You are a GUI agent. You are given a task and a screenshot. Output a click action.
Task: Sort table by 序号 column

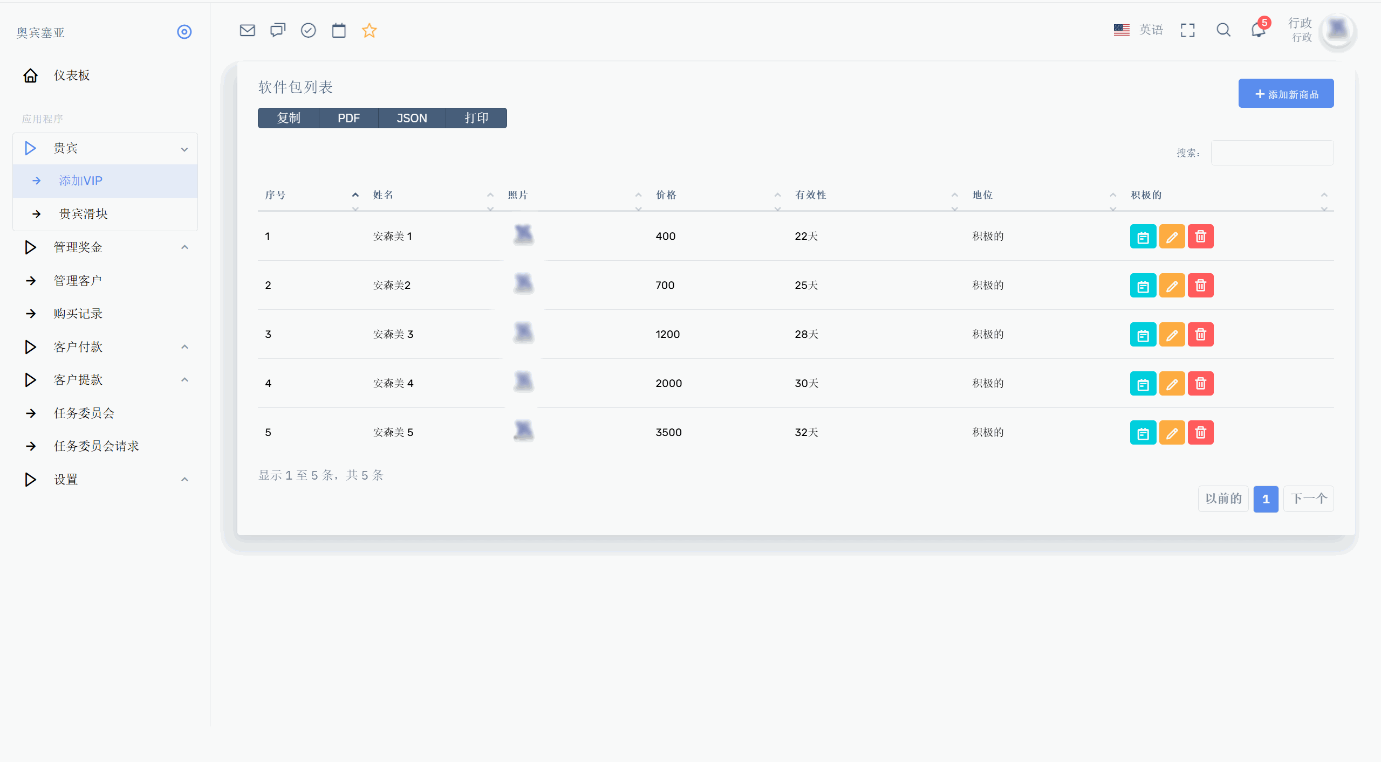pos(275,195)
